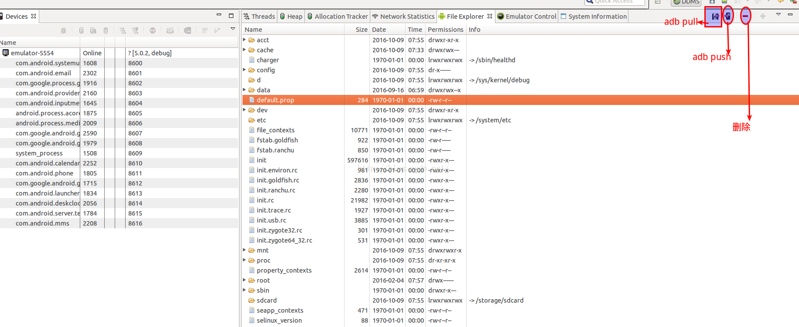
Task: Switch to the Threads tab
Action: coord(260,17)
